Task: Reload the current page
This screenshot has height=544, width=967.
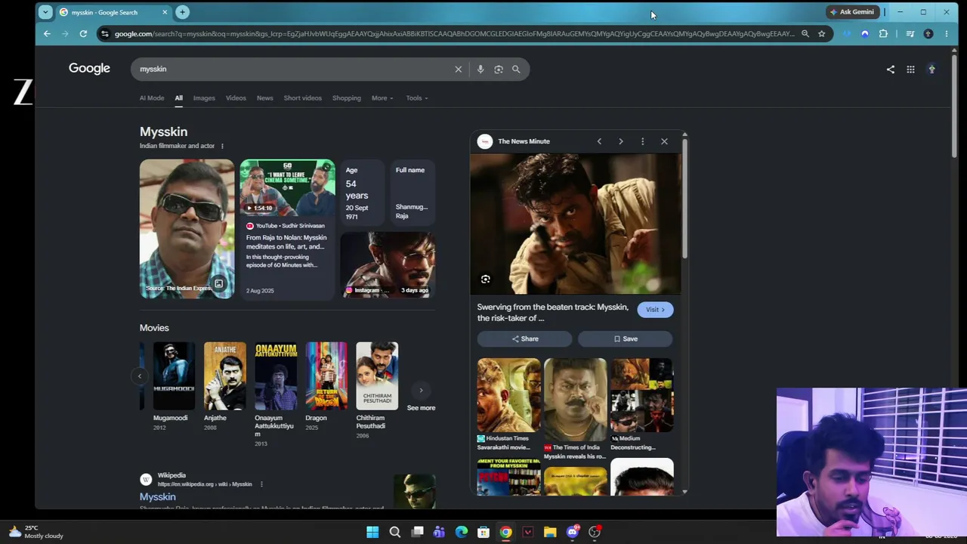Action: tap(83, 34)
